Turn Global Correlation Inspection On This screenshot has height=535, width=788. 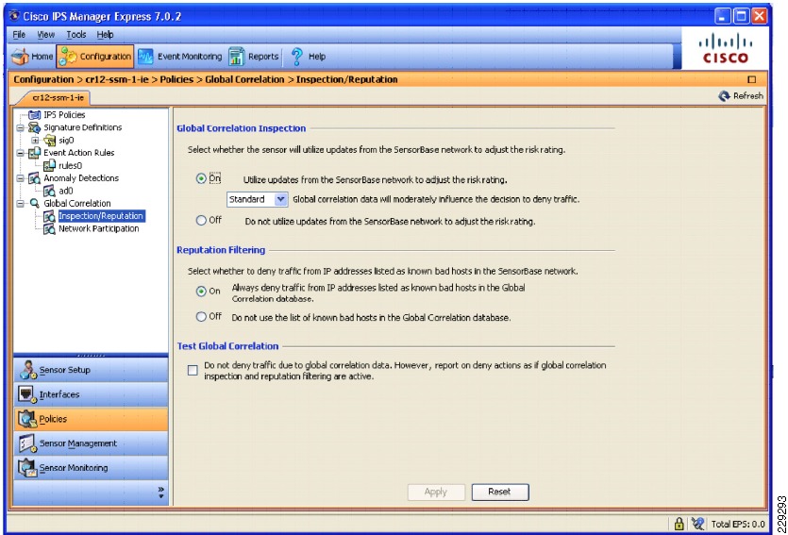[x=201, y=178]
